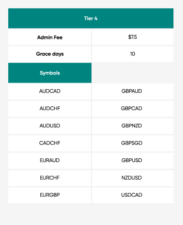
Task: Select the CADCHF symbol
Action: 50,143
